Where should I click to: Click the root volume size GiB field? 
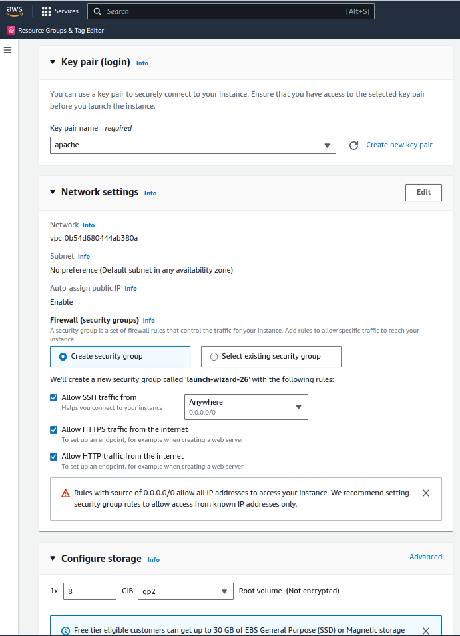[x=90, y=591]
